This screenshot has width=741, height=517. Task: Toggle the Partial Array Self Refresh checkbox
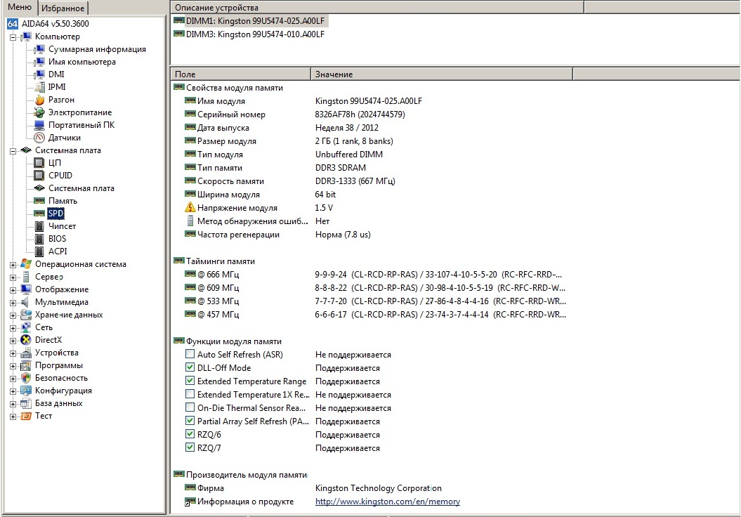[190, 421]
